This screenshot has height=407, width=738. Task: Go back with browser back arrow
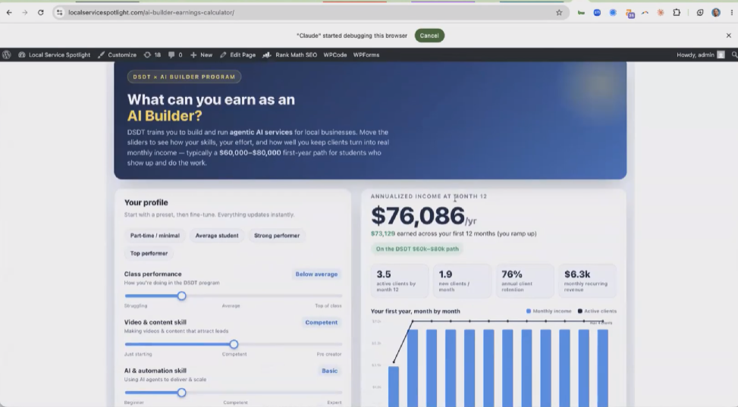pos(9,13)
